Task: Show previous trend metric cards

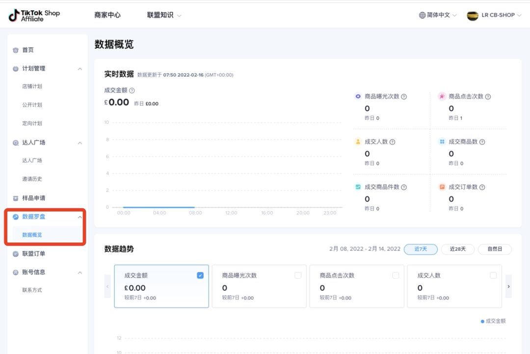Action: 107,286
